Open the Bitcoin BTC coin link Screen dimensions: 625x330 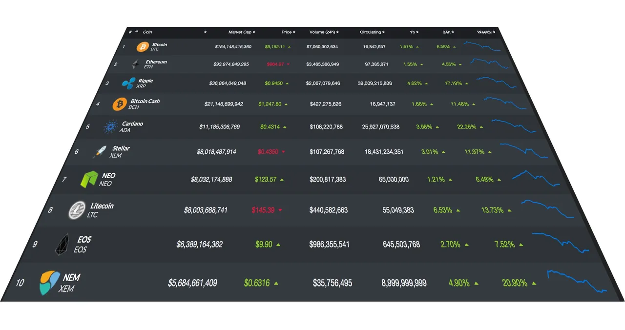click(x=159, y=47)
